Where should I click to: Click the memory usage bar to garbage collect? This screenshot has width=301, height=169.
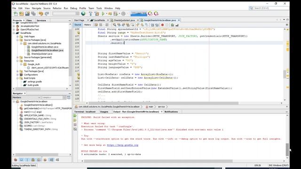point(139,14)
